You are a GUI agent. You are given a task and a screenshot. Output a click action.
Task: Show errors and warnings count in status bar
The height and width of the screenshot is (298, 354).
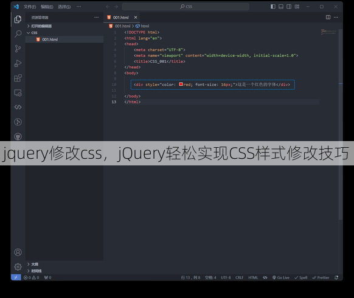tap(32, 277)
